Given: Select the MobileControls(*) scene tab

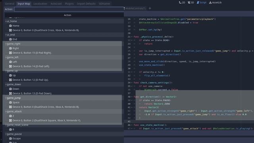Looking at the screenshot, I should [x=135, y=8].
